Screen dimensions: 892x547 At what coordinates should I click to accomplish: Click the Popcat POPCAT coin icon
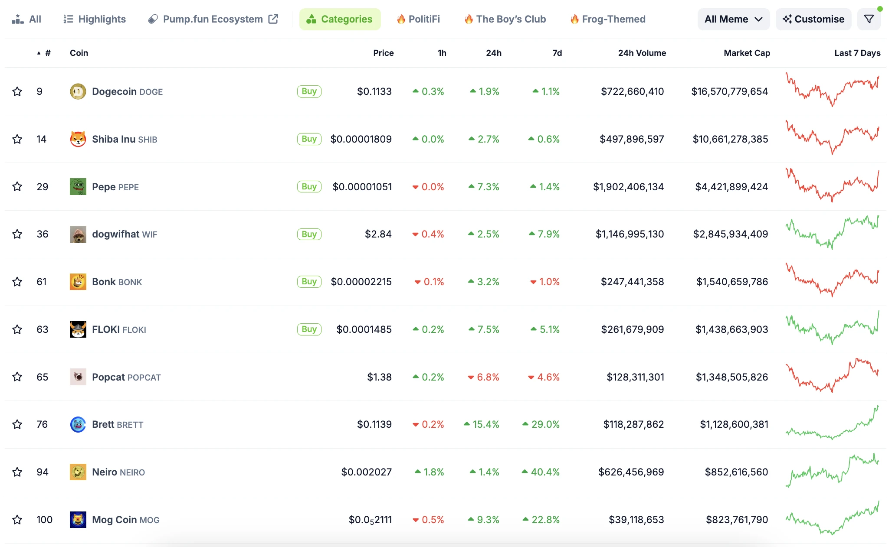[x=77, y=376]
